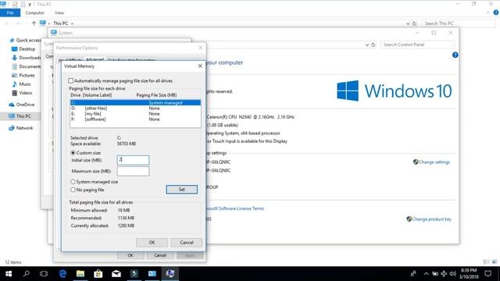Screen dimensions: 500x281
Task: Open the File menu in Explorer
Action: tap(10, 12)
